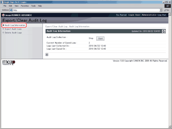Log Out of the Administrator session

point(162,15)
